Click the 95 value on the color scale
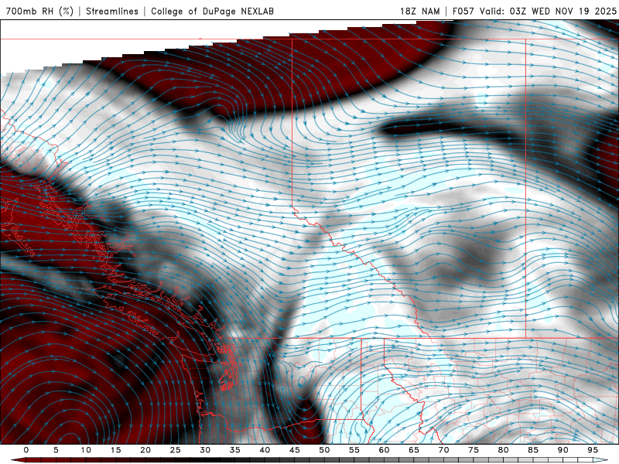The width and height of the screenshot is (619, 464). click(x=593, y=450)
